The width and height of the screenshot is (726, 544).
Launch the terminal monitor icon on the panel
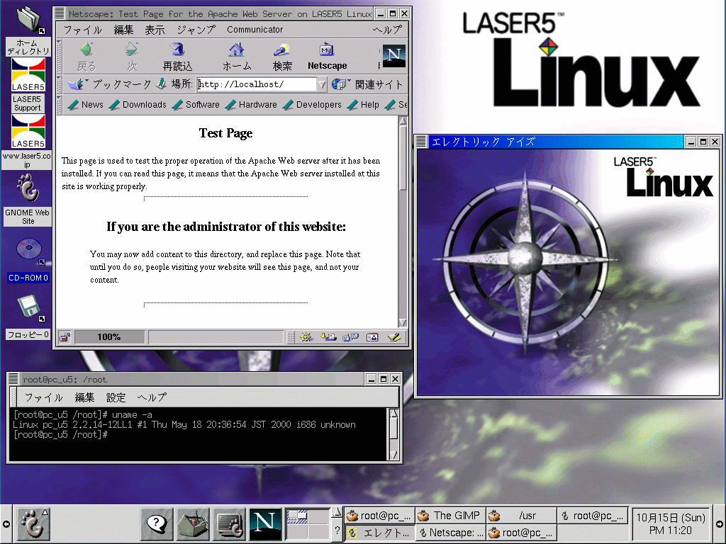[x=229, y=523]
